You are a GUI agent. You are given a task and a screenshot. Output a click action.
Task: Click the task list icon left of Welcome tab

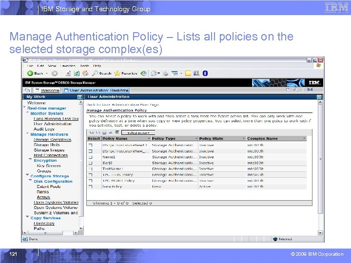27,91
